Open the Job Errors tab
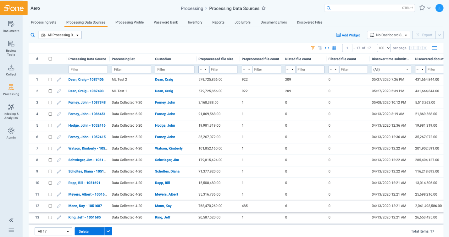Screen dimensions: 449x237 [242, 22]
